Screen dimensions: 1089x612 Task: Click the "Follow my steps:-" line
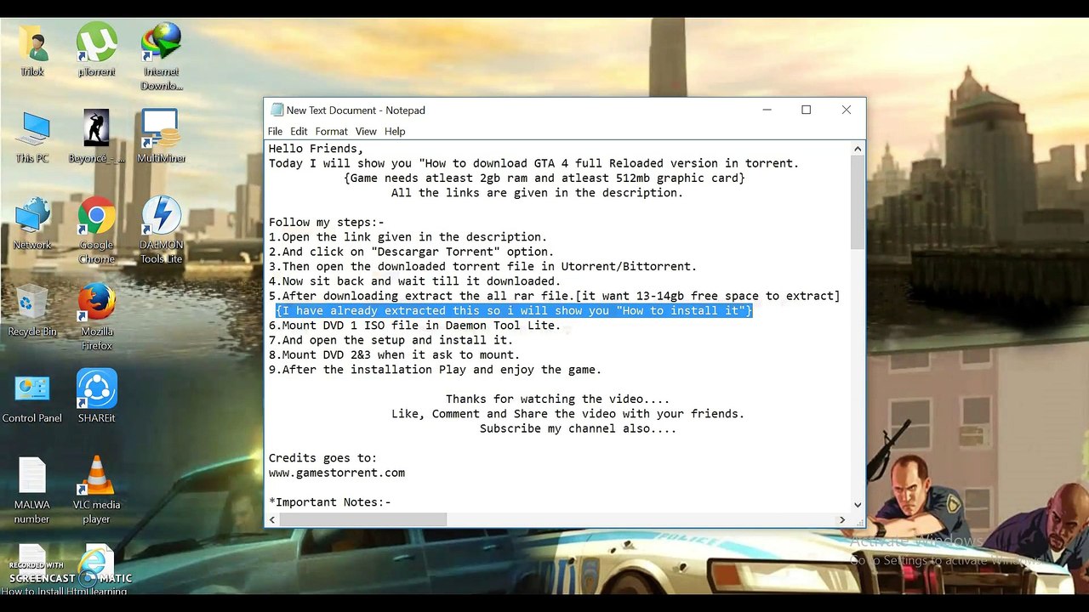(x=327, y=223)
